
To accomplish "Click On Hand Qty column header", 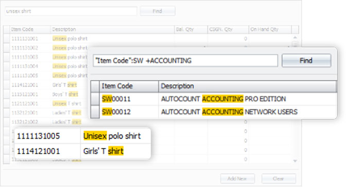I will click(270, 29).
